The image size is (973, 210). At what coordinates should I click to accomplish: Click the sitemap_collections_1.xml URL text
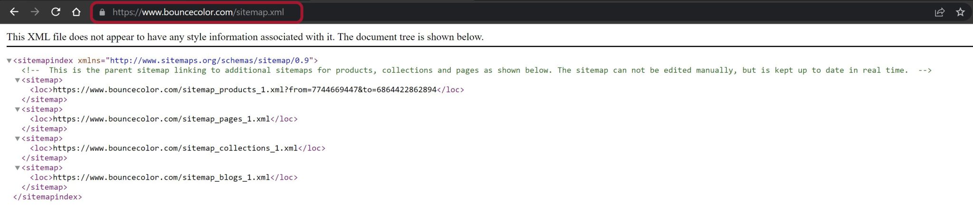click(175, 149)
